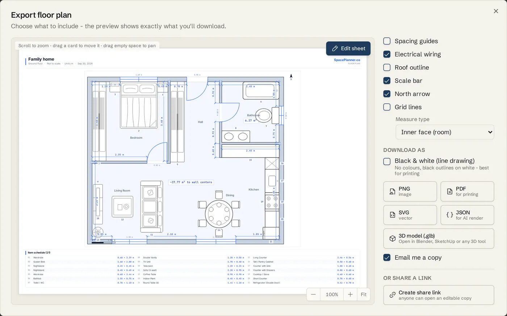
Task: Click the Double Vanity schedule entry
Action: pyautogui.click(x=191, y=258)
